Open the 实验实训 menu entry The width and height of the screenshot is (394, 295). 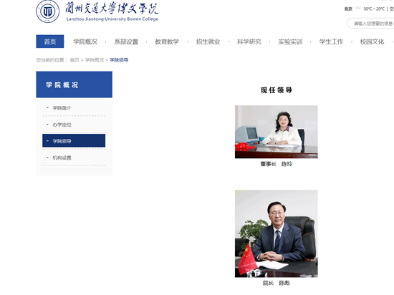[x=290, y=42]
